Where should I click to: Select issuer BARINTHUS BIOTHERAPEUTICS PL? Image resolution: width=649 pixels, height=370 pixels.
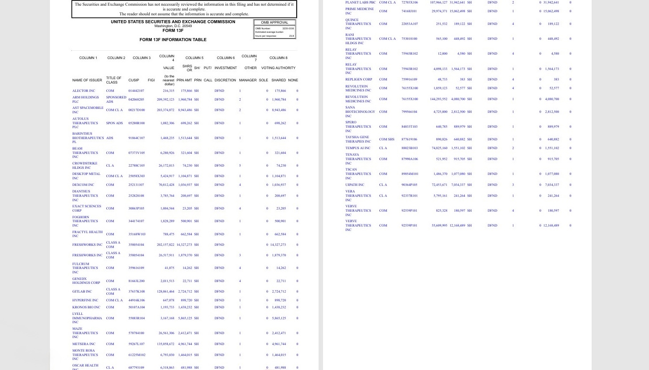(88, 138)
